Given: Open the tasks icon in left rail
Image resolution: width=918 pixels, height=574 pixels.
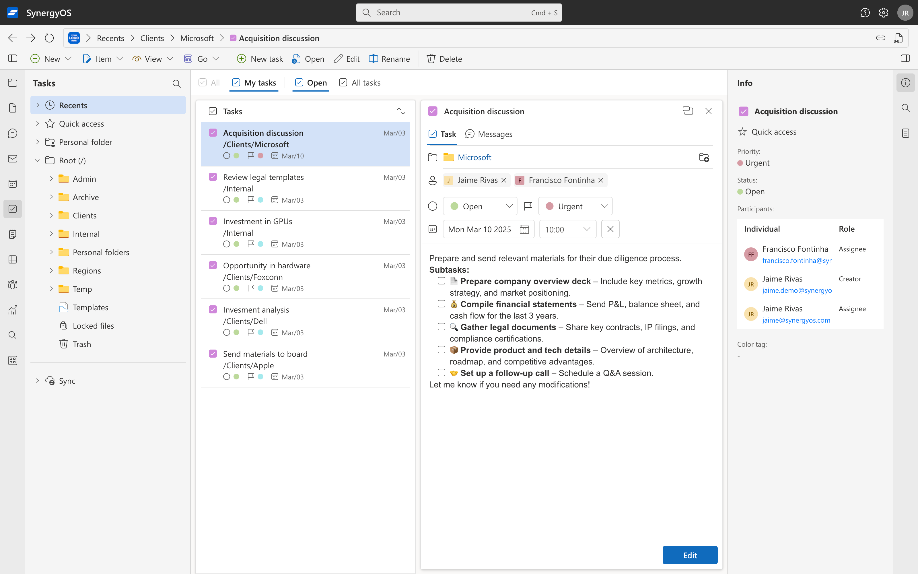Looking at the screenshot, I should tap(13, 209).
